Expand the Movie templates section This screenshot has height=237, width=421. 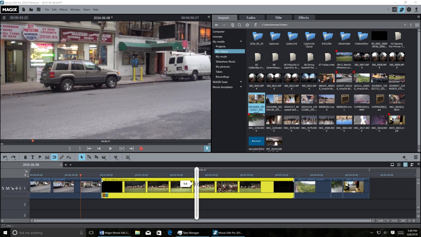coord(241,87)
